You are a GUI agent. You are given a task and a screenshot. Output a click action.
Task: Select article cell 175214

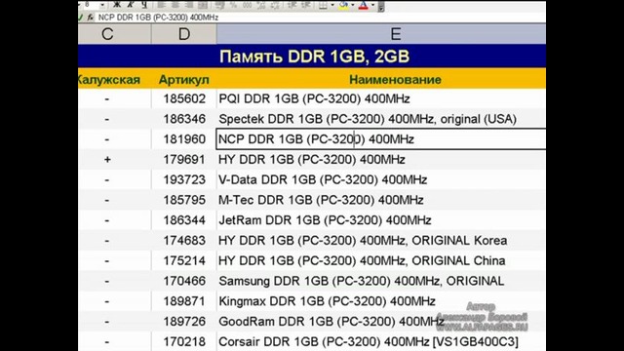coord(184,260)
